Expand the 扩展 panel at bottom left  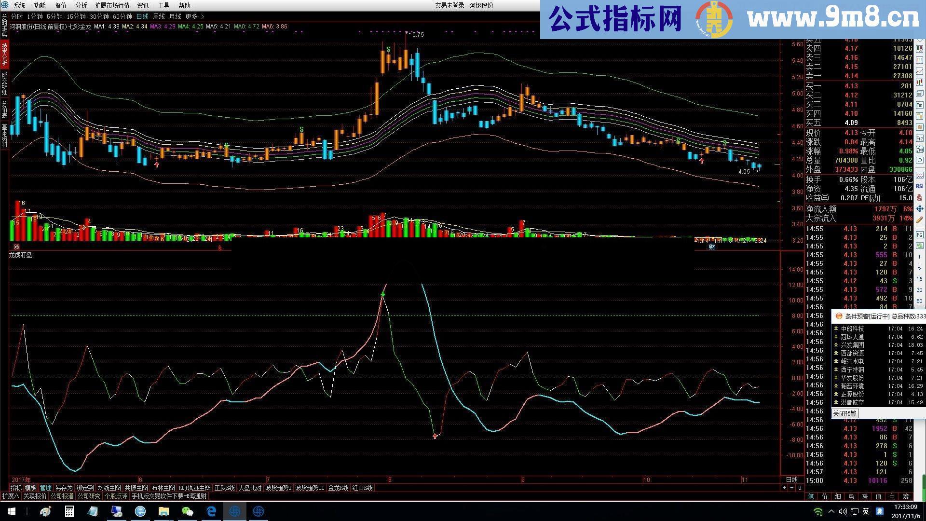(x=10, y=496)
